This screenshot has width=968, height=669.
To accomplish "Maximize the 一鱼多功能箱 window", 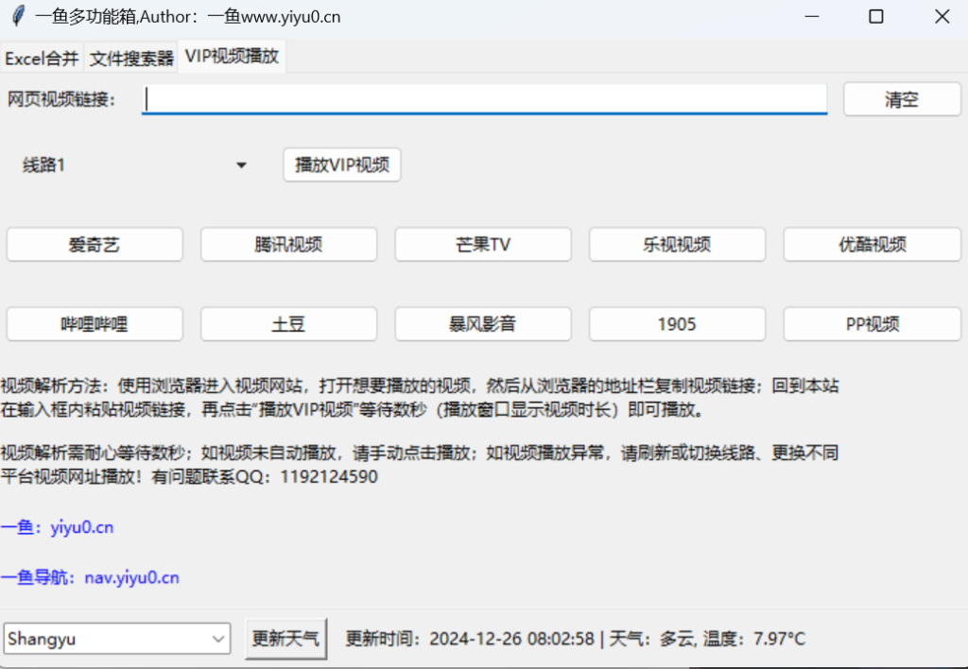I will 876,17.
